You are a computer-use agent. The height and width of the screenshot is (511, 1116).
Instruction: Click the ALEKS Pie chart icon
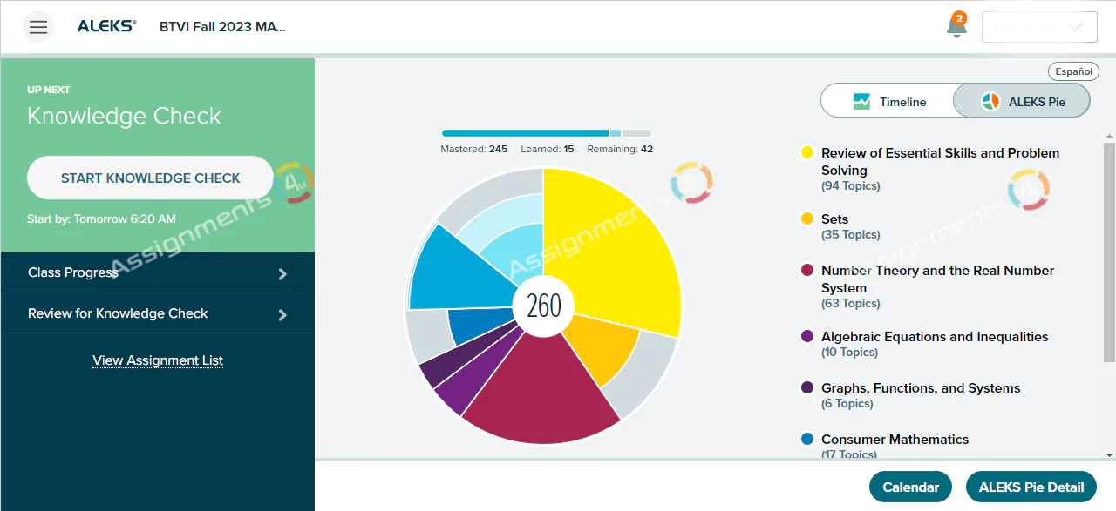pos(990,102)
